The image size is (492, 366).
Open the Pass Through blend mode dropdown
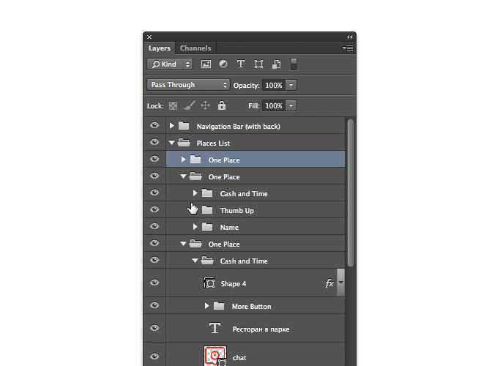188,85
